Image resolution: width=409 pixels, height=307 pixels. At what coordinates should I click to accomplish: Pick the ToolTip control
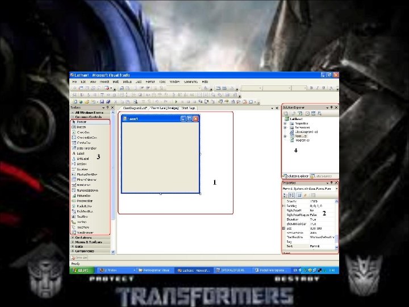pyautogui.click(x=90, y=222)
